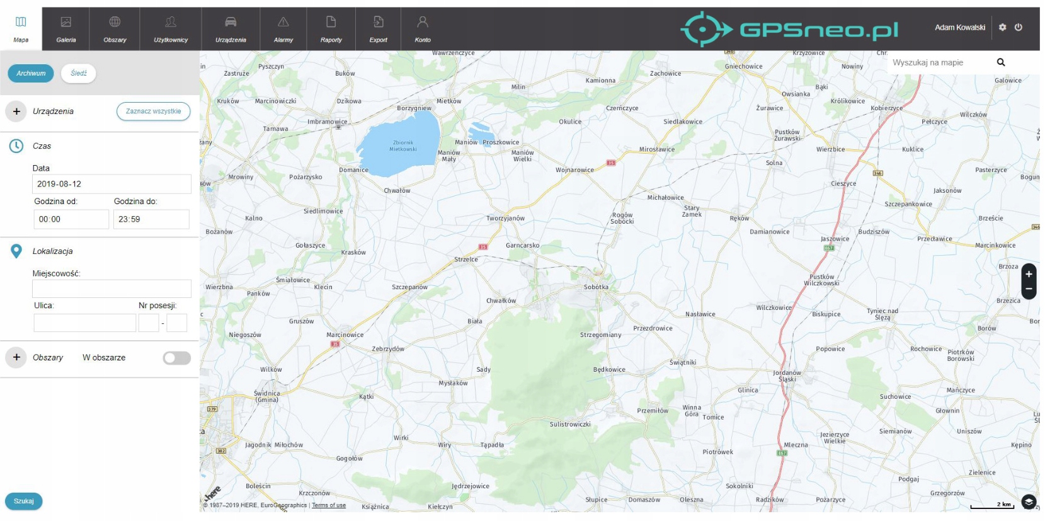
Task: Click the Ulica input field
Action: (84, 323)
